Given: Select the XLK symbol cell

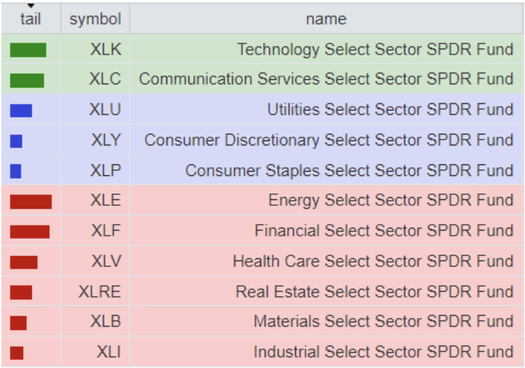Looking at the screenshot, I should [x=105, y=50].
